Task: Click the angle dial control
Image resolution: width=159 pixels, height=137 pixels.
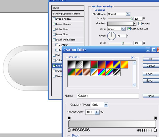Action: coord(112,36)
